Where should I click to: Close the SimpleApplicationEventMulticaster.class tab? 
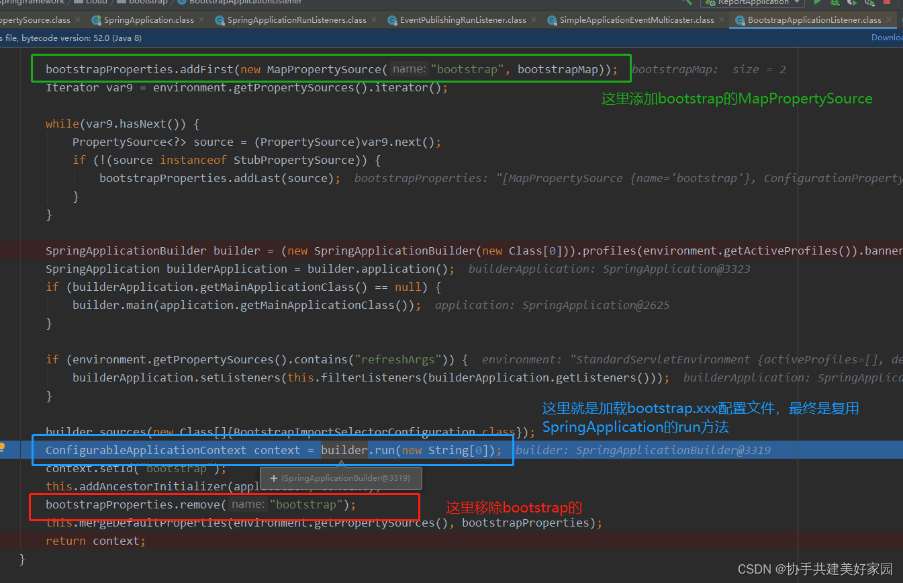click(x=722, y=20)
